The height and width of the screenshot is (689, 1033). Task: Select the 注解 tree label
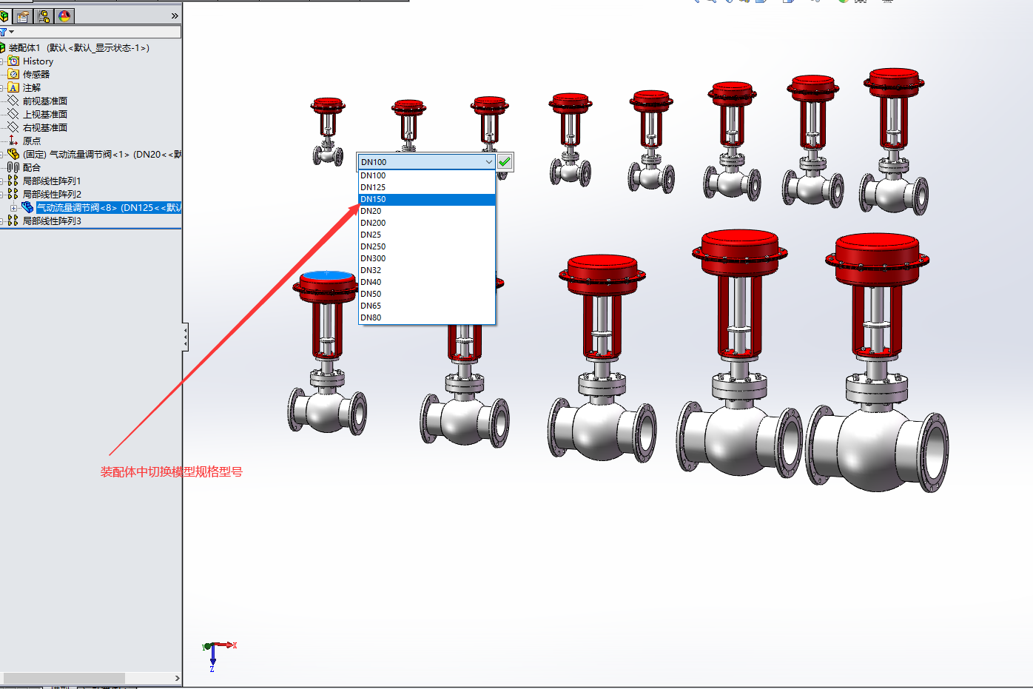32,88
